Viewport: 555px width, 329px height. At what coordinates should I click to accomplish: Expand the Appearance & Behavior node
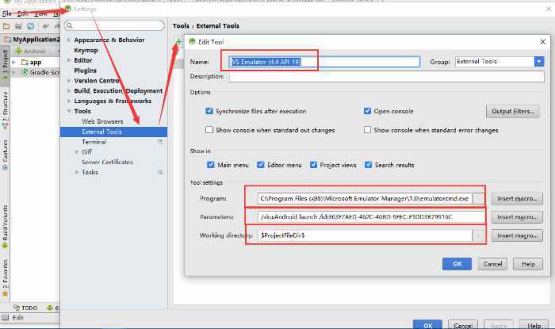pos(69,40)
